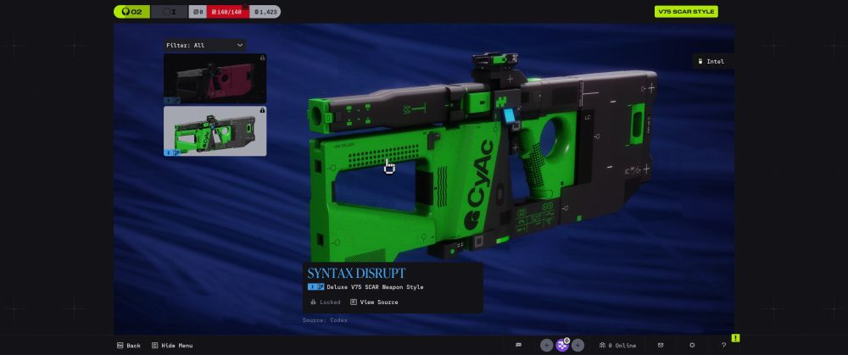
Task: Click the right add squad member slot
Action: [x=577, y=345]
